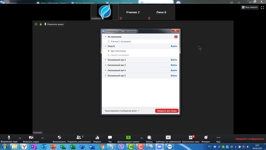The height and width of the screenshot is (150, 266).
Task: Click the red Close All Rooms button
Action: coord(167,111)
